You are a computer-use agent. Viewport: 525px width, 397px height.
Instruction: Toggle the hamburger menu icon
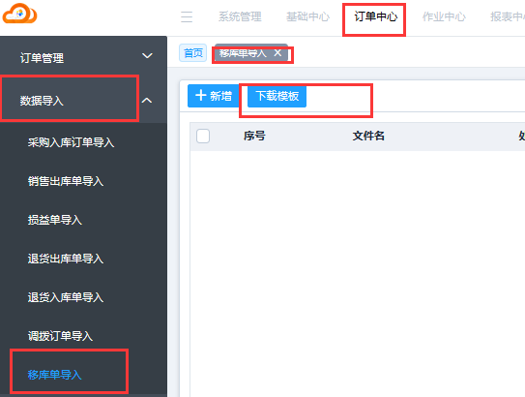pyautogui.click(x=187, y=16)
